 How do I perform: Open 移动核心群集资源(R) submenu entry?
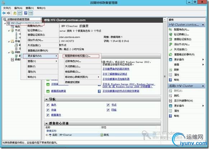pos(80,77)
